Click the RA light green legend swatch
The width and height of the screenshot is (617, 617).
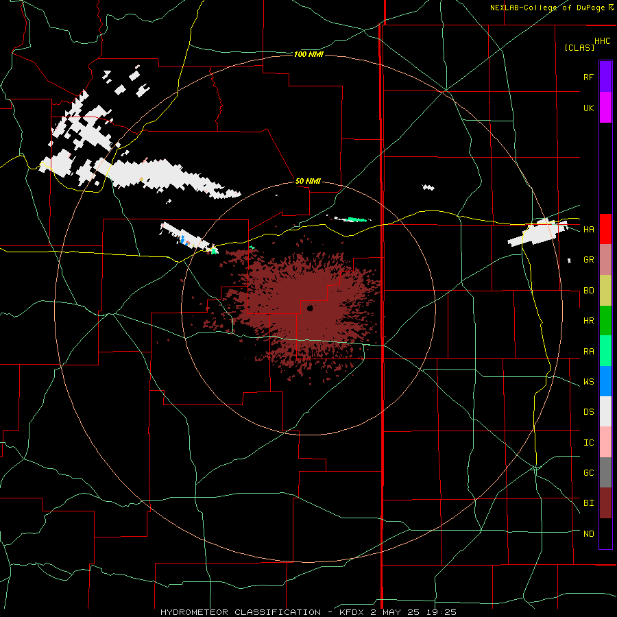[x=605, y=351]
